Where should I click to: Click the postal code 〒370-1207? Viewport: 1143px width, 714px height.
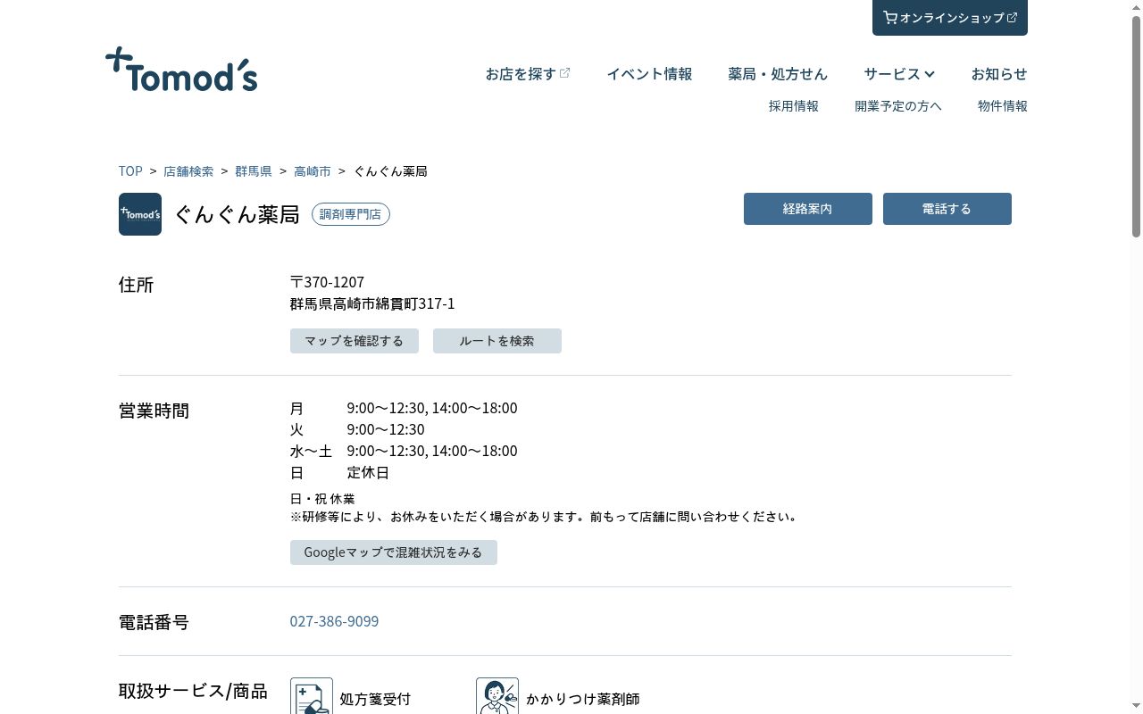pyautogui.click(x=327, y=282)
